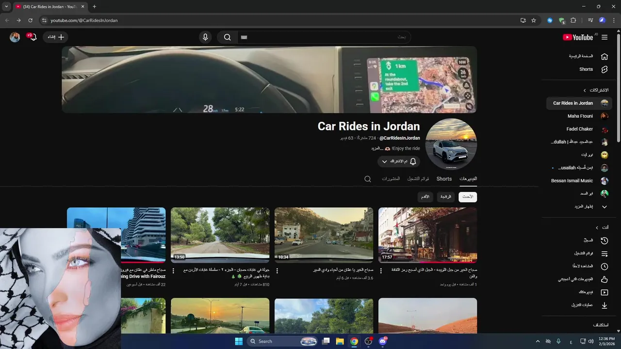Viewport: 621px width, 349px height.
Task: Open the YouTube notifications bell
Action: click(33, 37)
